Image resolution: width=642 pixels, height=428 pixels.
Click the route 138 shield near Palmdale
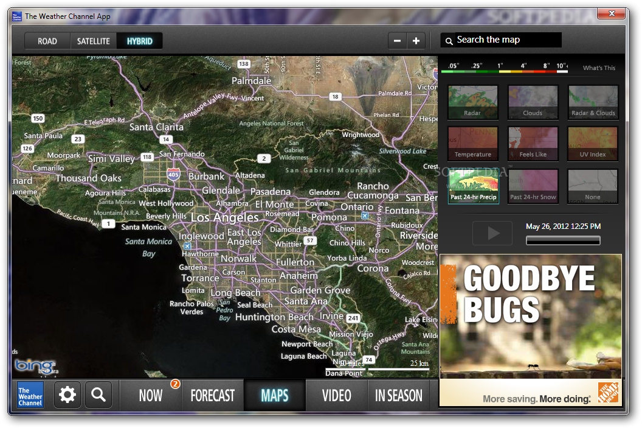click(x=244, y=64)
